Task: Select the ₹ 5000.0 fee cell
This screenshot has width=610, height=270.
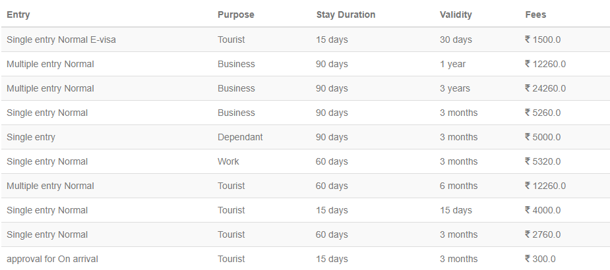Action: coord(542,137)
